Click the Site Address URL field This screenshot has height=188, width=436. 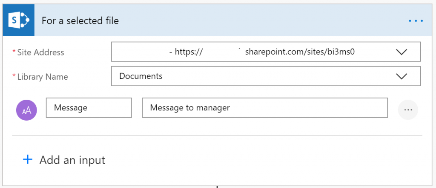(x=266, y=52)
